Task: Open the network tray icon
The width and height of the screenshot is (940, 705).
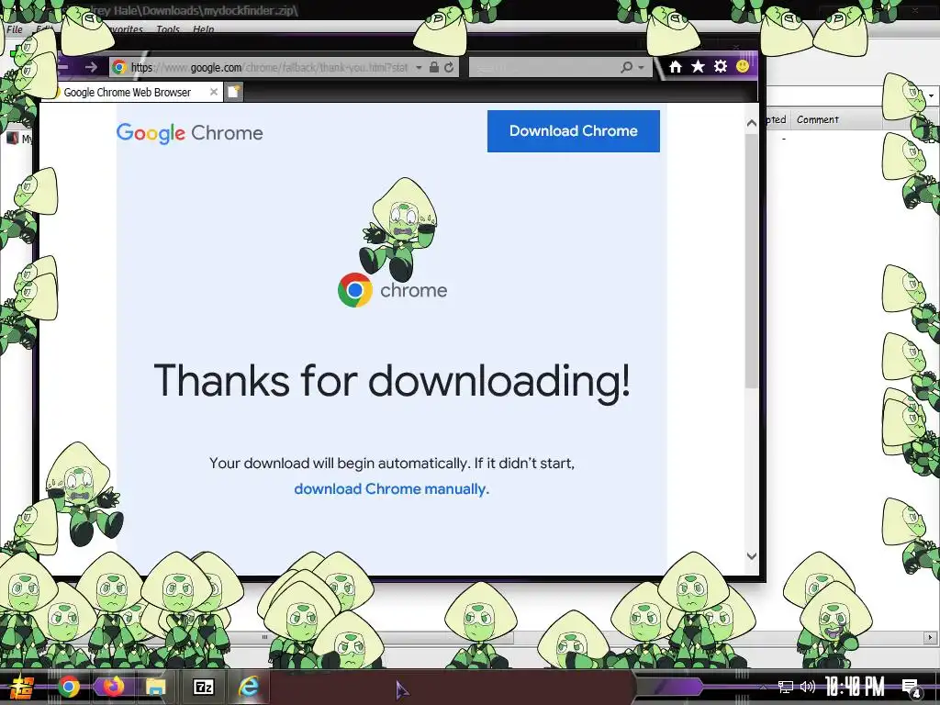Action: (x=786, y=687)
